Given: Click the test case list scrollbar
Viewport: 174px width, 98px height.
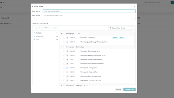Looking at the screenshot, I should 135,40.
